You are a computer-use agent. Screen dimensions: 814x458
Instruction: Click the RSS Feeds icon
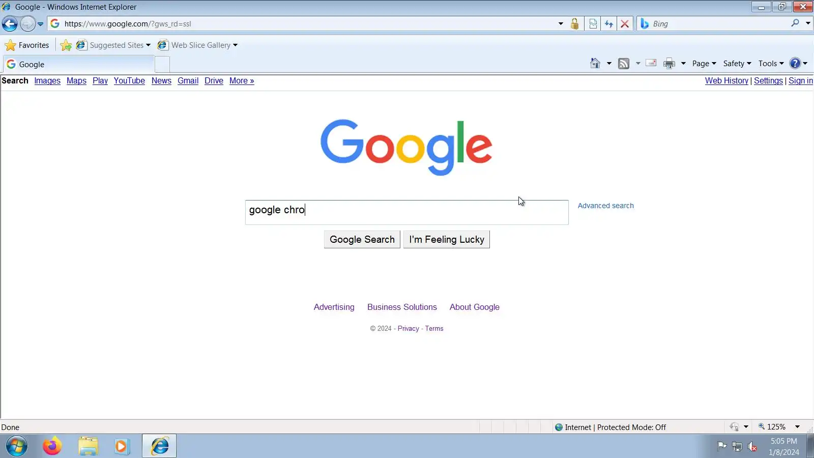(x=624, y=64)
